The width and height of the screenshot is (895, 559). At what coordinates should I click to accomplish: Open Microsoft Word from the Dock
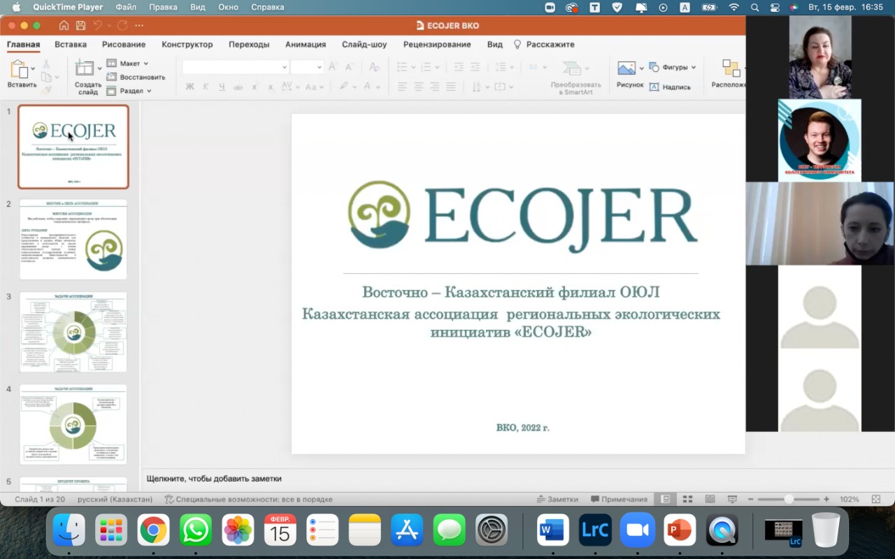552,531
